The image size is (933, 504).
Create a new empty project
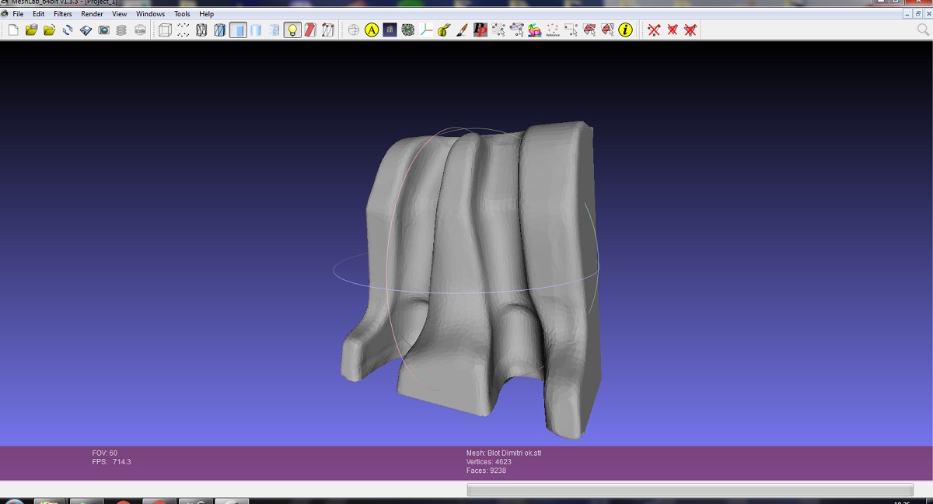coord(13,30)
